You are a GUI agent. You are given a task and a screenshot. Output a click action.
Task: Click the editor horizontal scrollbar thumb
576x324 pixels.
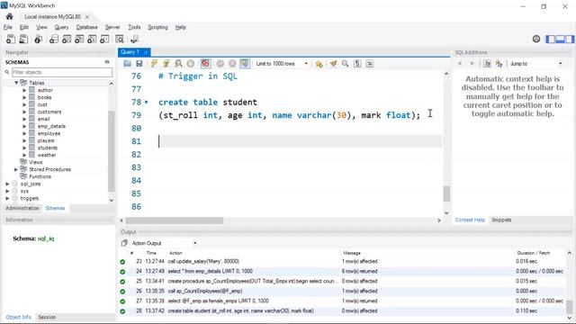(174, 220)
